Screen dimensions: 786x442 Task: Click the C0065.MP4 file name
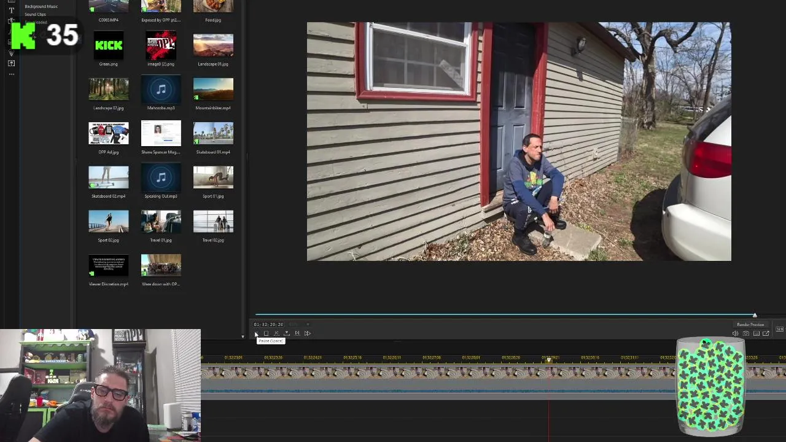tap(109, 20)
